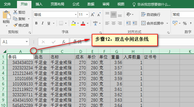Click the formula bar showing 条码
Image resolution: width=194 pixels, height=107 pixels.
point(132,42)
